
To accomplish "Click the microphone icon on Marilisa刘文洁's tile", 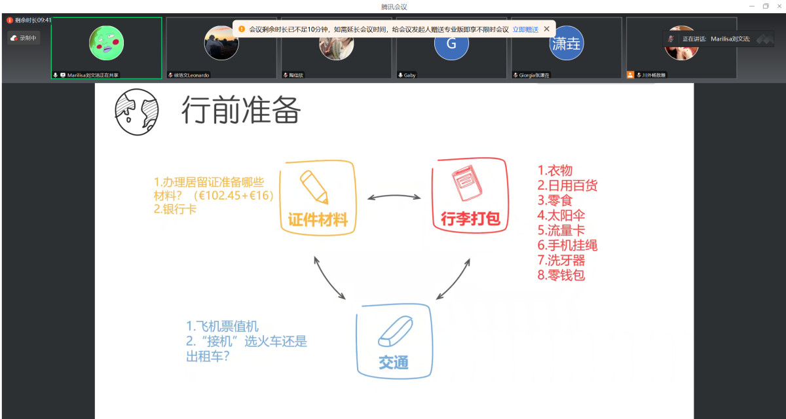I will (56, 75).
